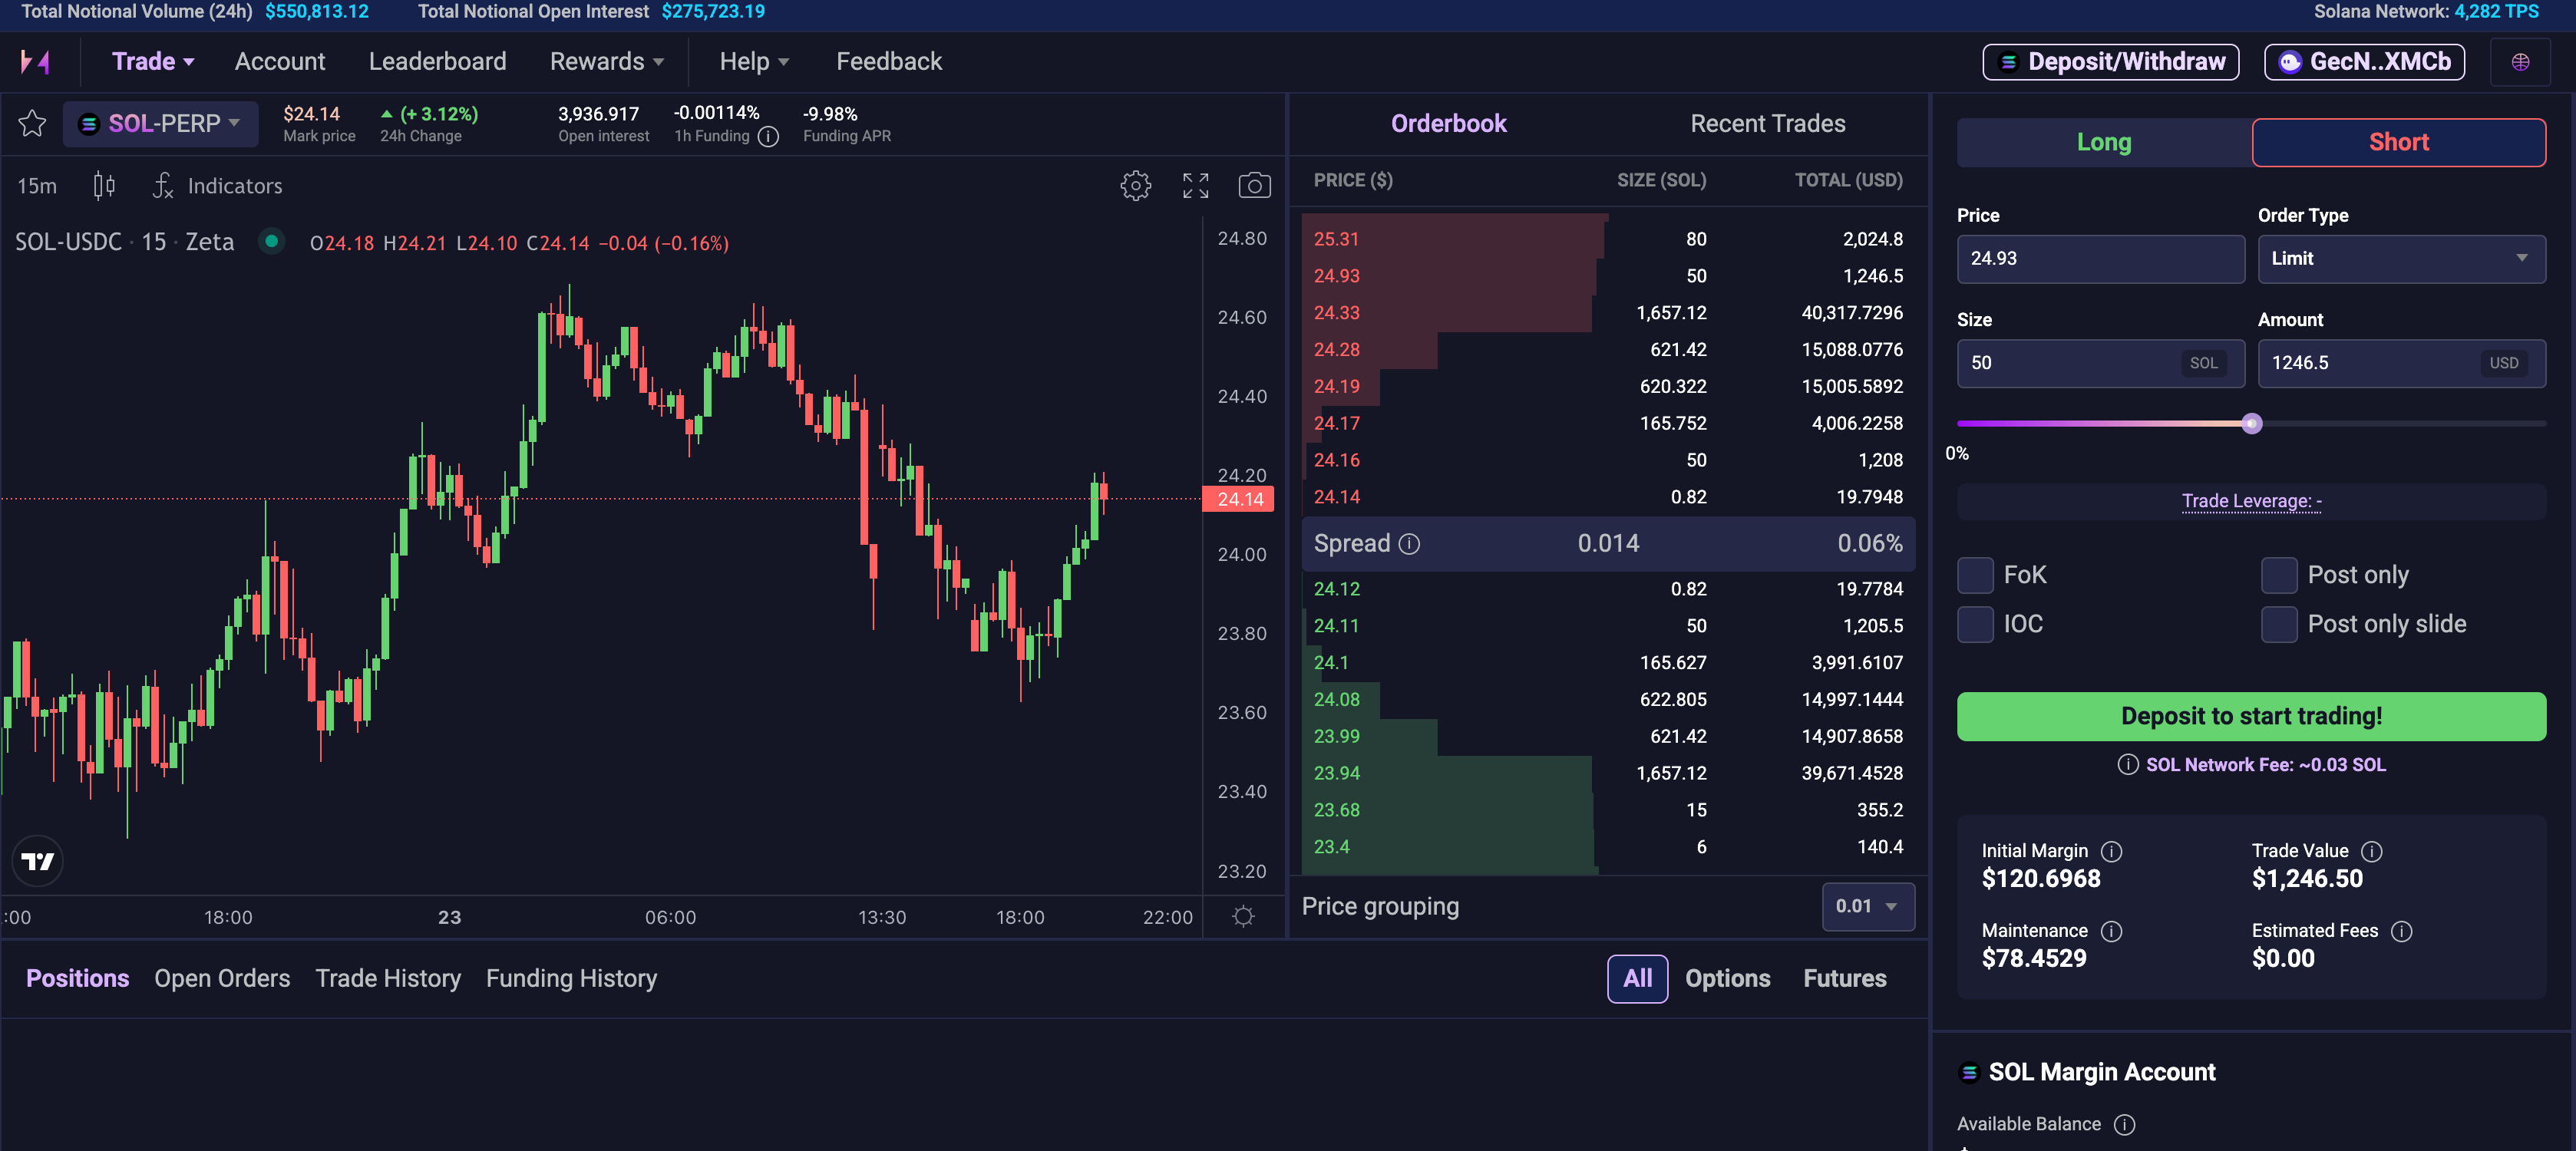Take a chart snapshot with the camera icon
This screenshot has width=2576, height=1151.
tap(1254, 185)
